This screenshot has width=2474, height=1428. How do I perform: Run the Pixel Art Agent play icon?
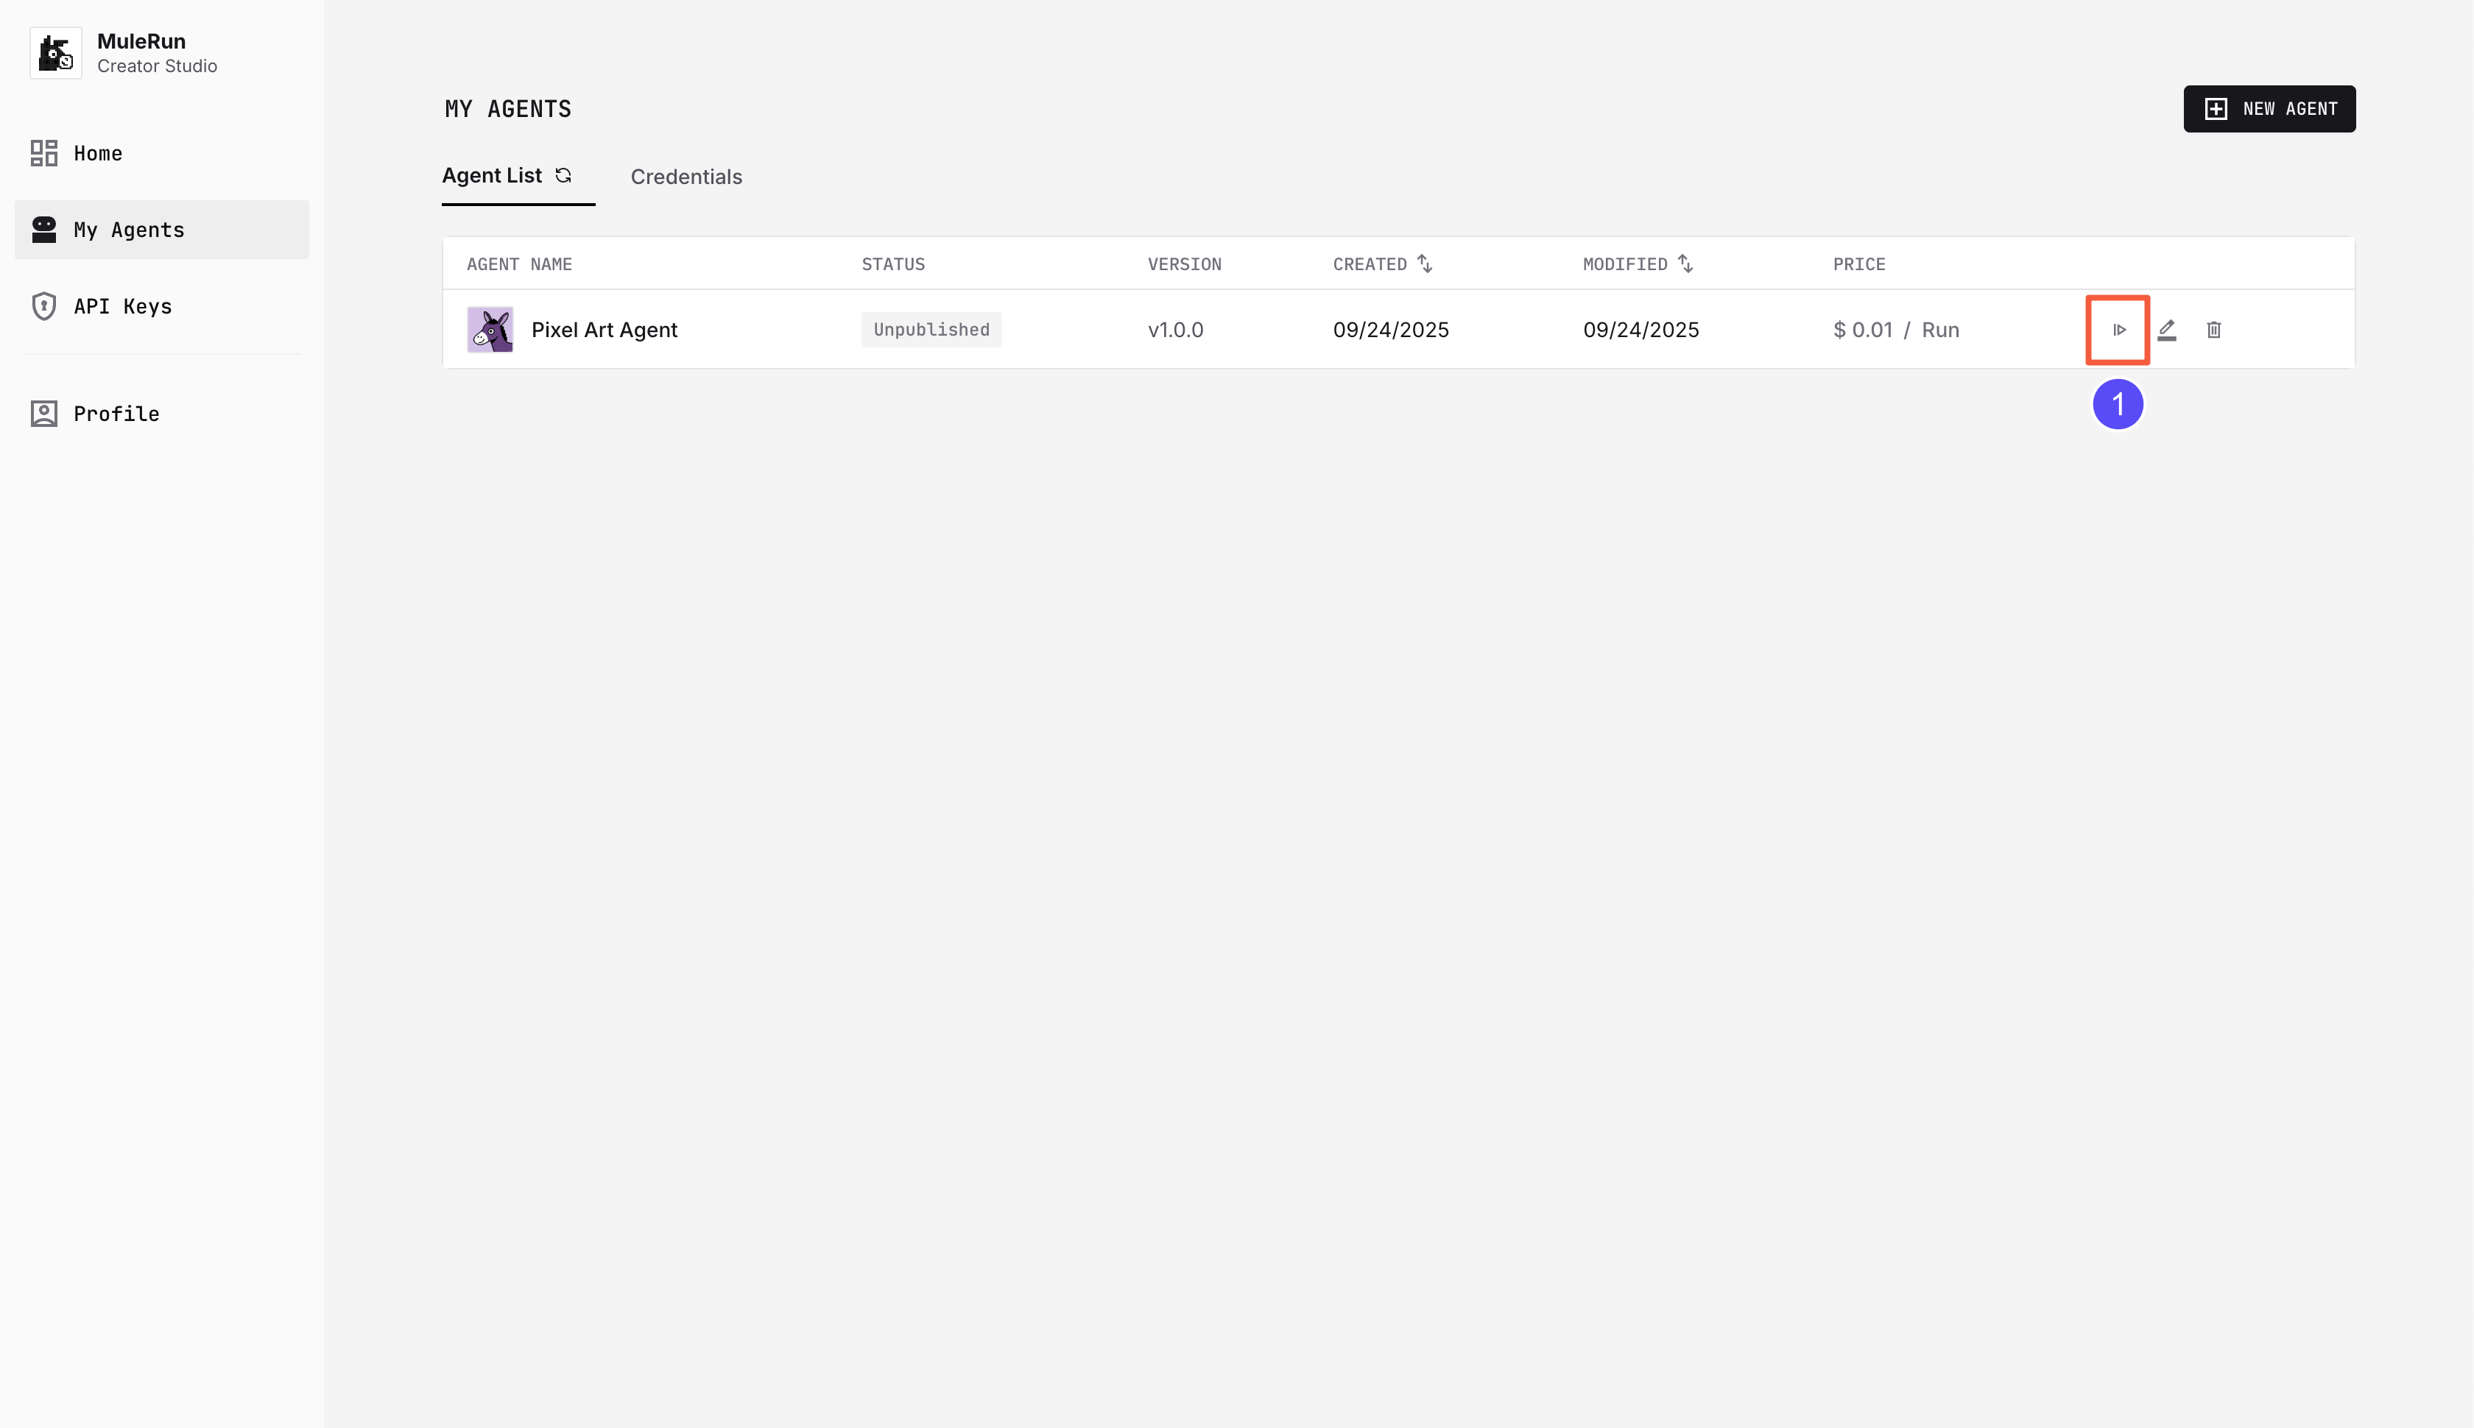pyautogui.click(x=2119, y=330)
